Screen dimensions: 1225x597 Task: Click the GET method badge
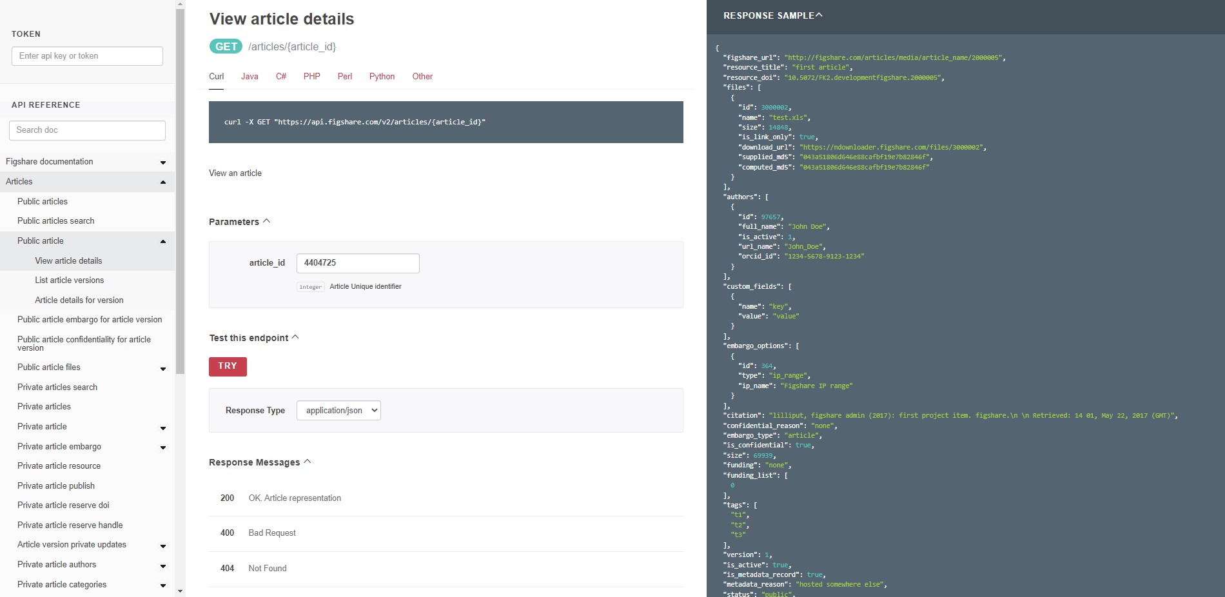pyautogui.click(x=226, y=46)
